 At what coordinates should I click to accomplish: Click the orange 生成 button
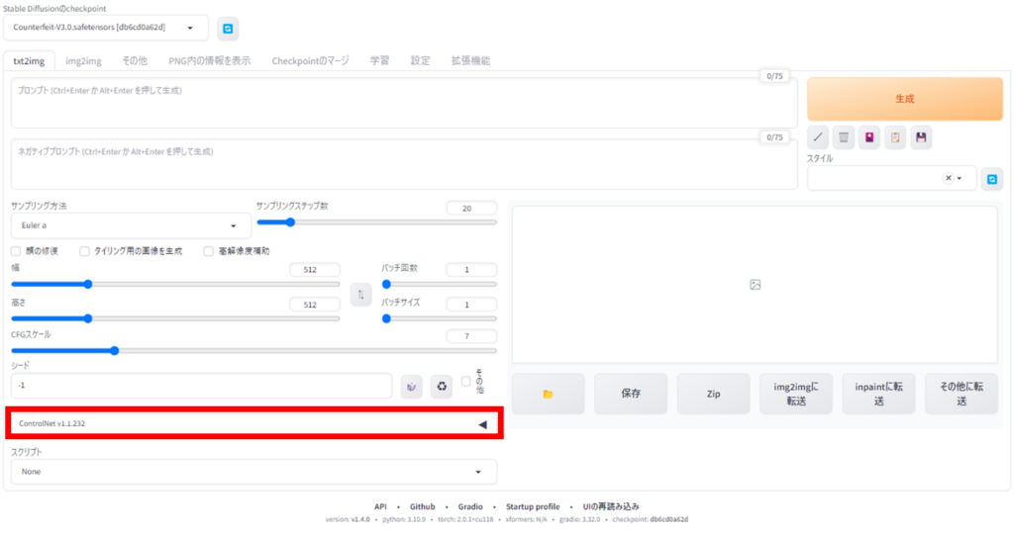[x=903, y=99]
